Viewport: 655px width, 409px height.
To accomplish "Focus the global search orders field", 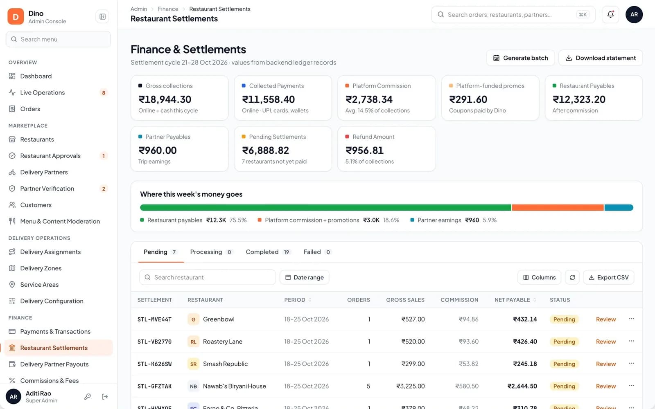I will tap(513, 15).
